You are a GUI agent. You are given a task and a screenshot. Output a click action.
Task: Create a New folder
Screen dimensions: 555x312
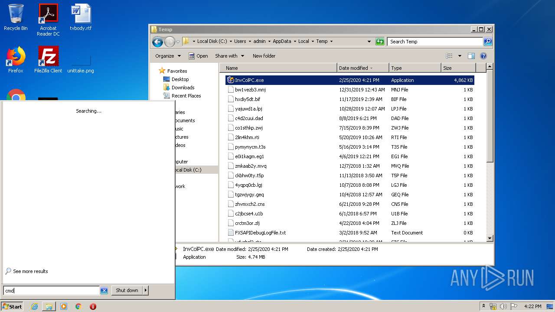(x=264, y=56)
